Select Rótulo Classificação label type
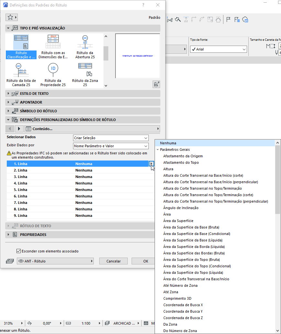Screen dimensions: 281x334 tap(21, 47)
